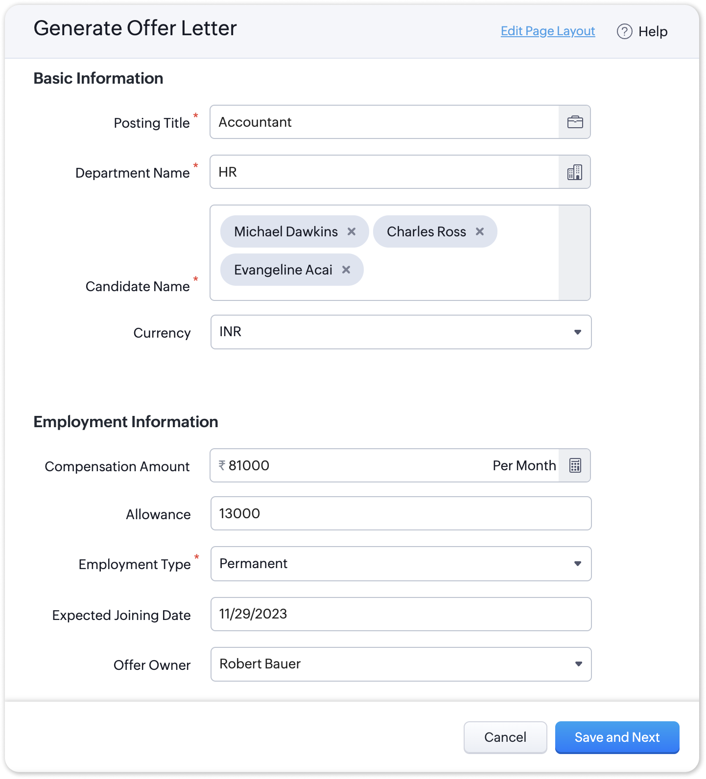Remove Evangeline Acai candidate tag
The width and height of the screenshot is (706, 779).
click(x=346, y=270)
